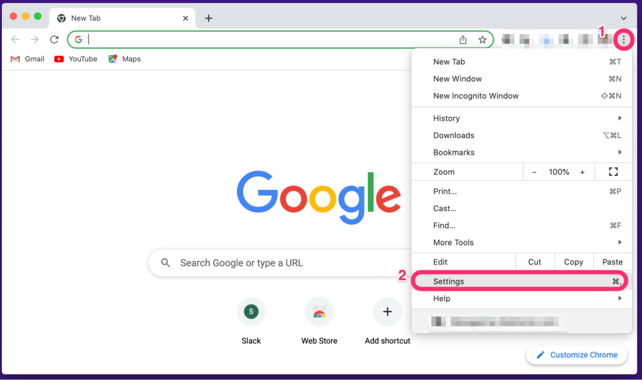The image size is (642, 380).
Task: Select Print… in the menu
Action: tap(521, 191)
